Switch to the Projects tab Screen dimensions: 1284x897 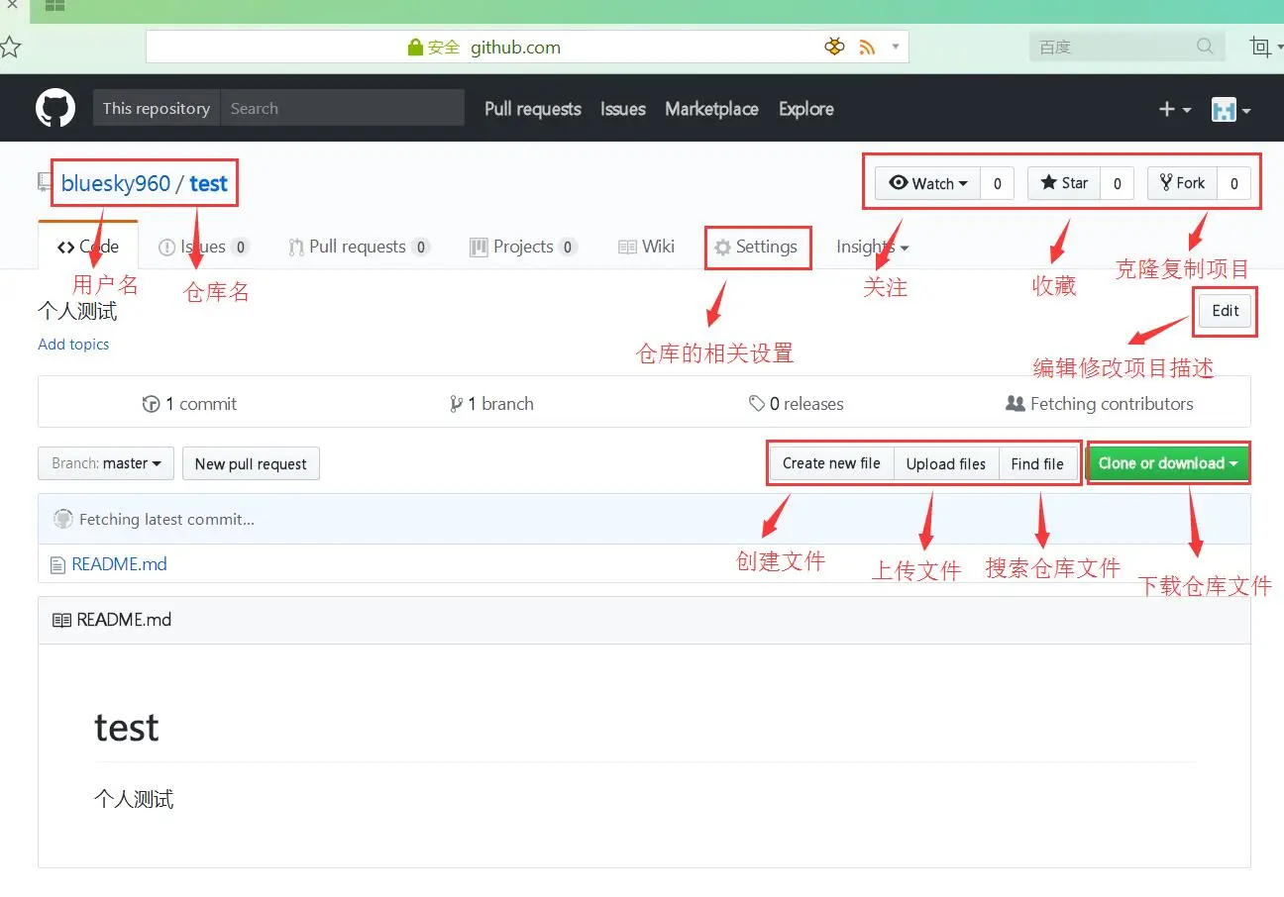pyautogui.click(x=523, y=247)
